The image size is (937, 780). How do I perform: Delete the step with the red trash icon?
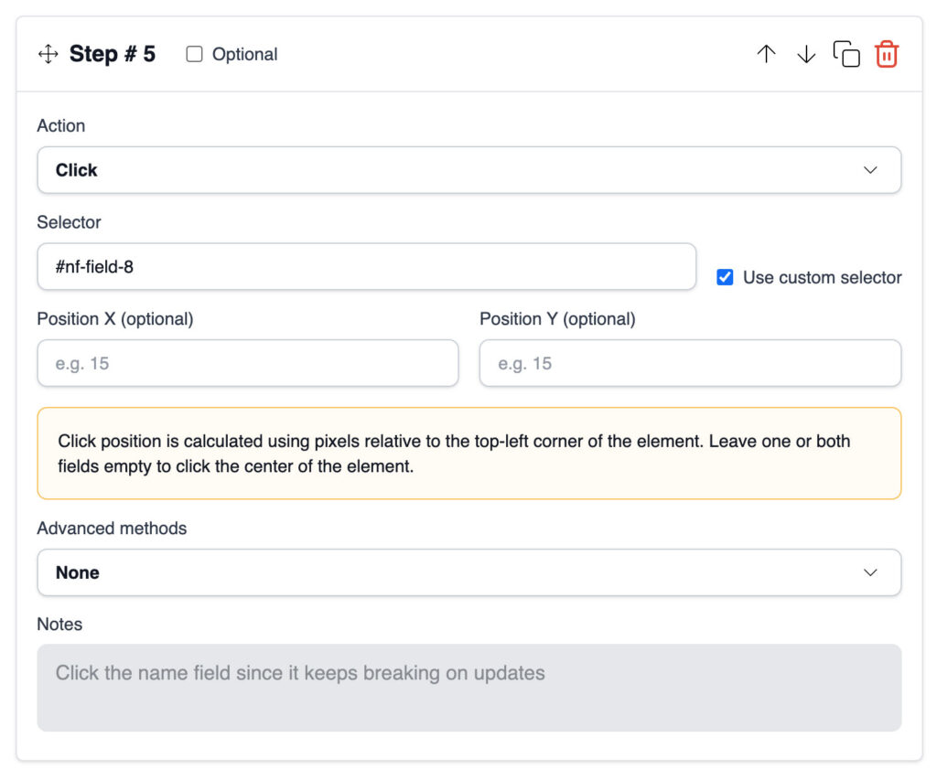pyautogui.click(x=886, y=55)
